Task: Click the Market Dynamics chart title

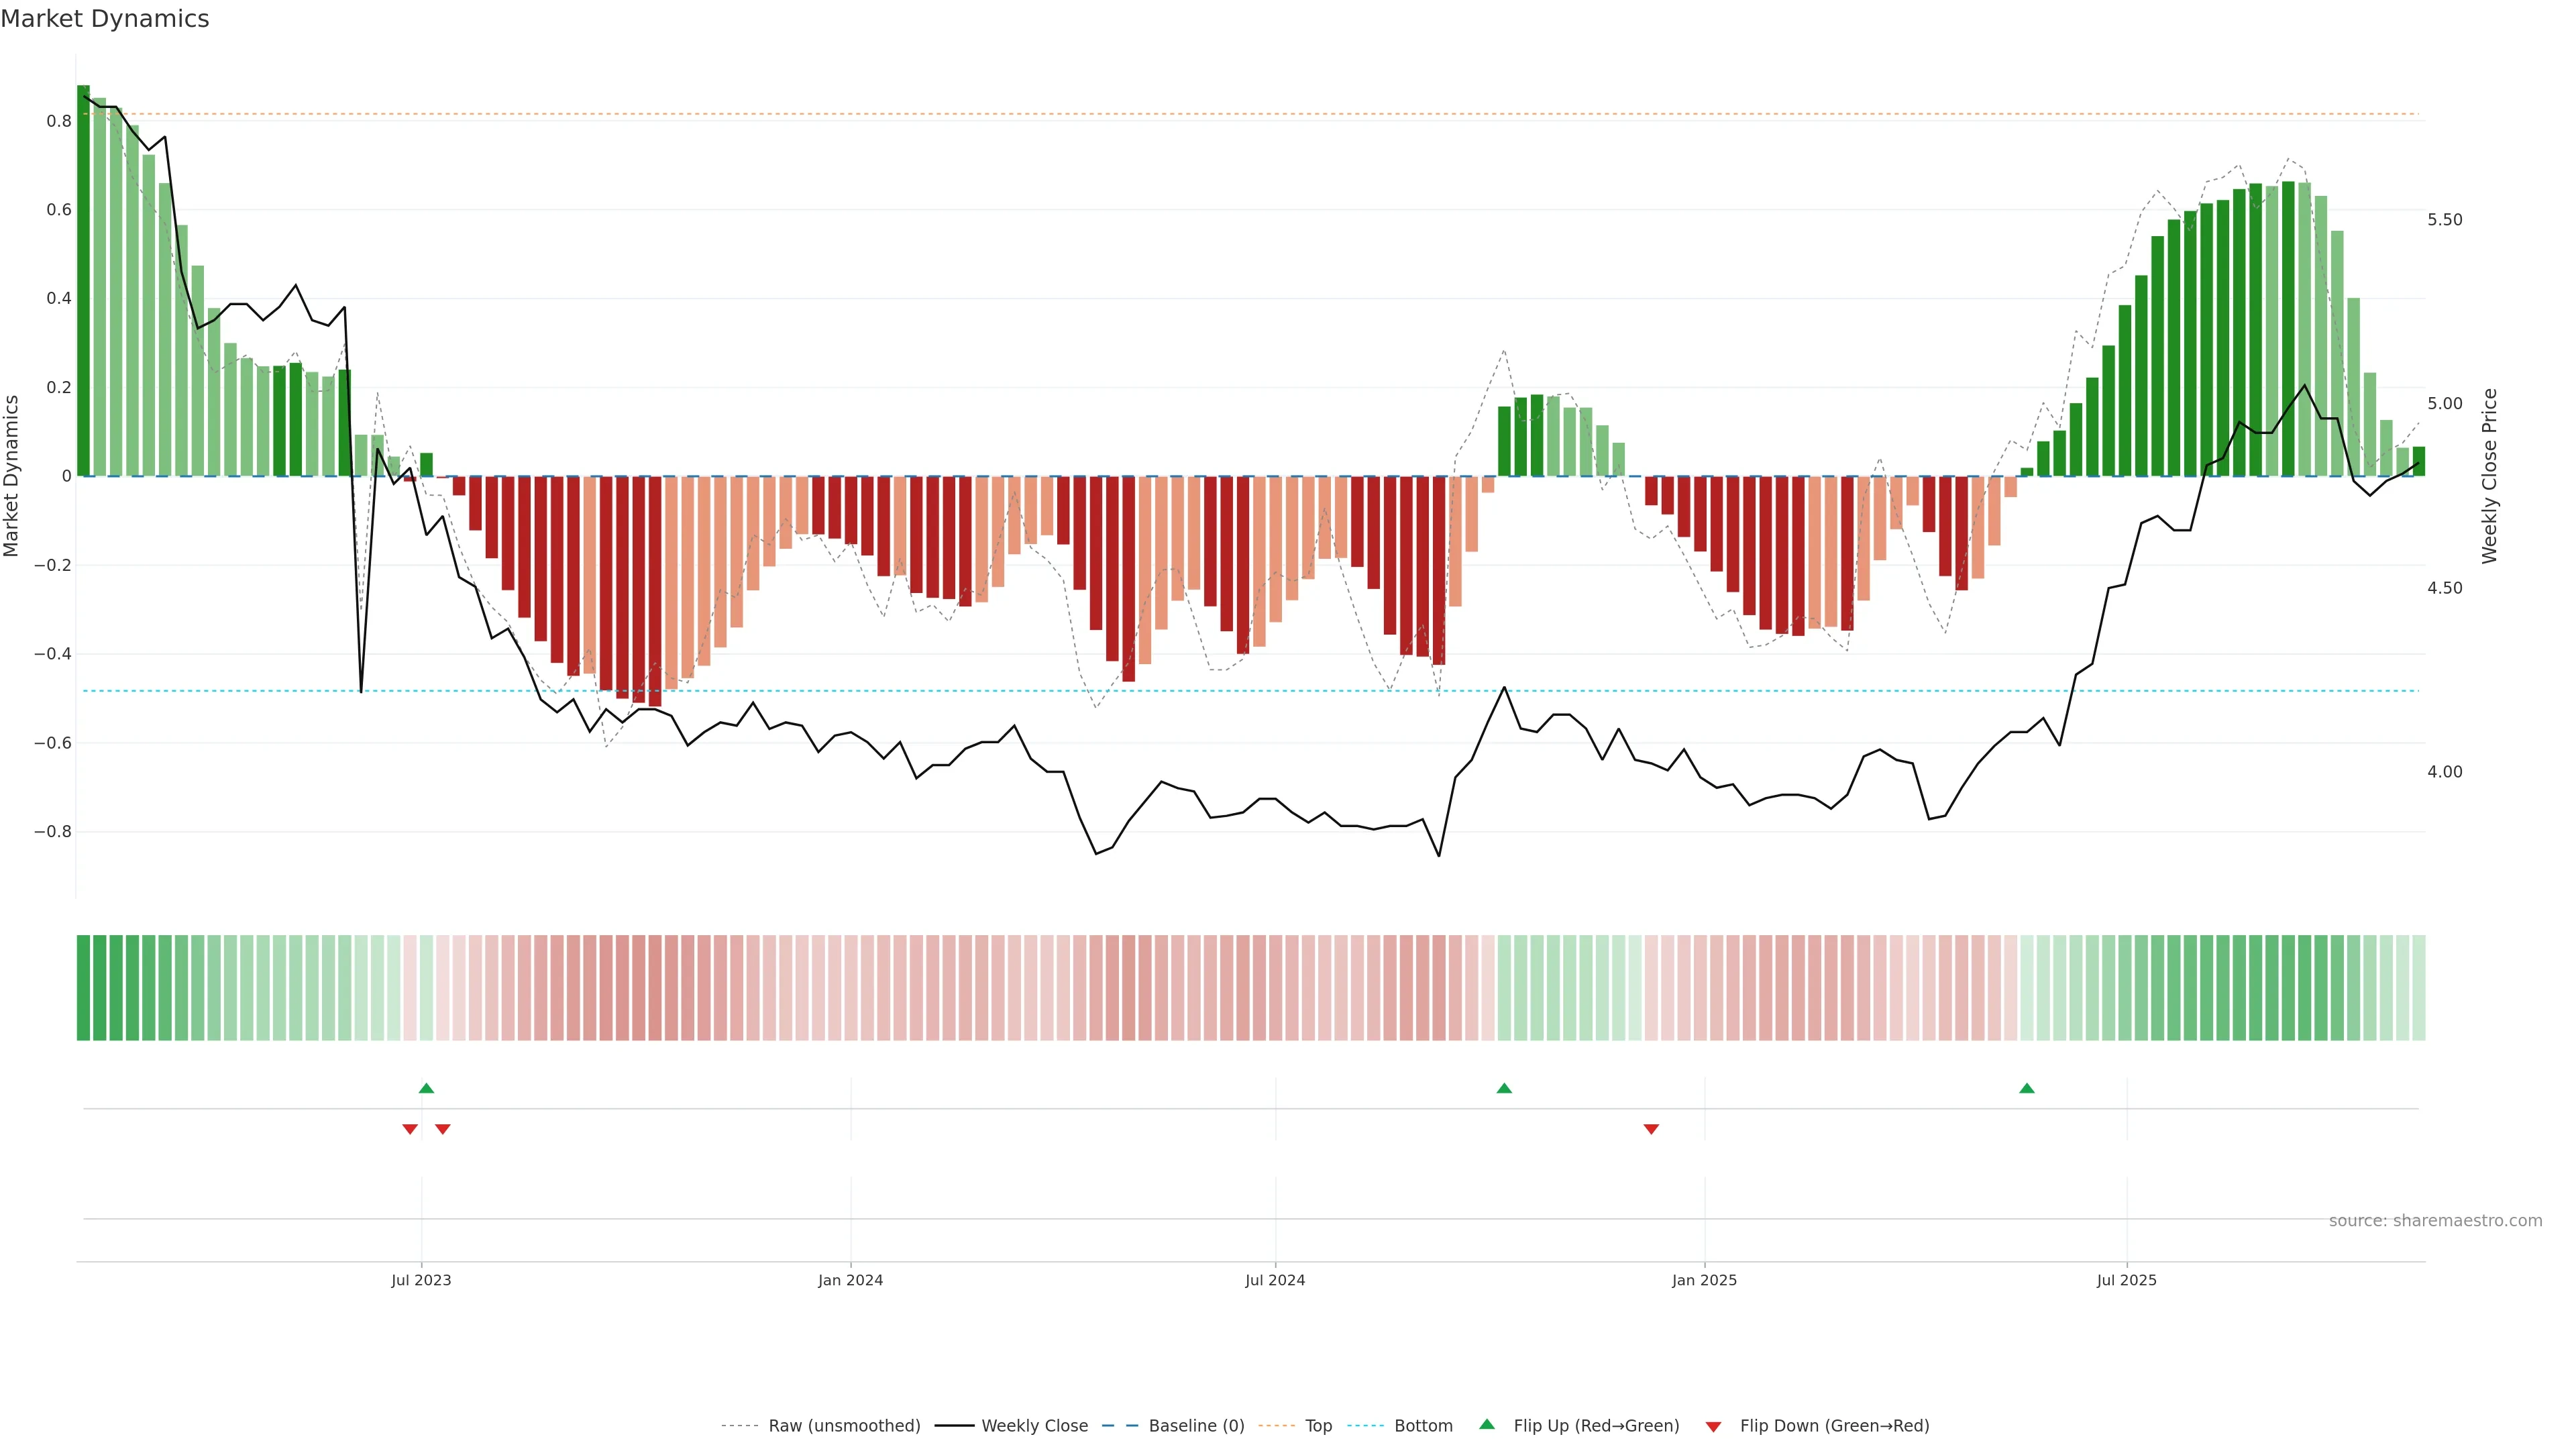Action: 105,19
